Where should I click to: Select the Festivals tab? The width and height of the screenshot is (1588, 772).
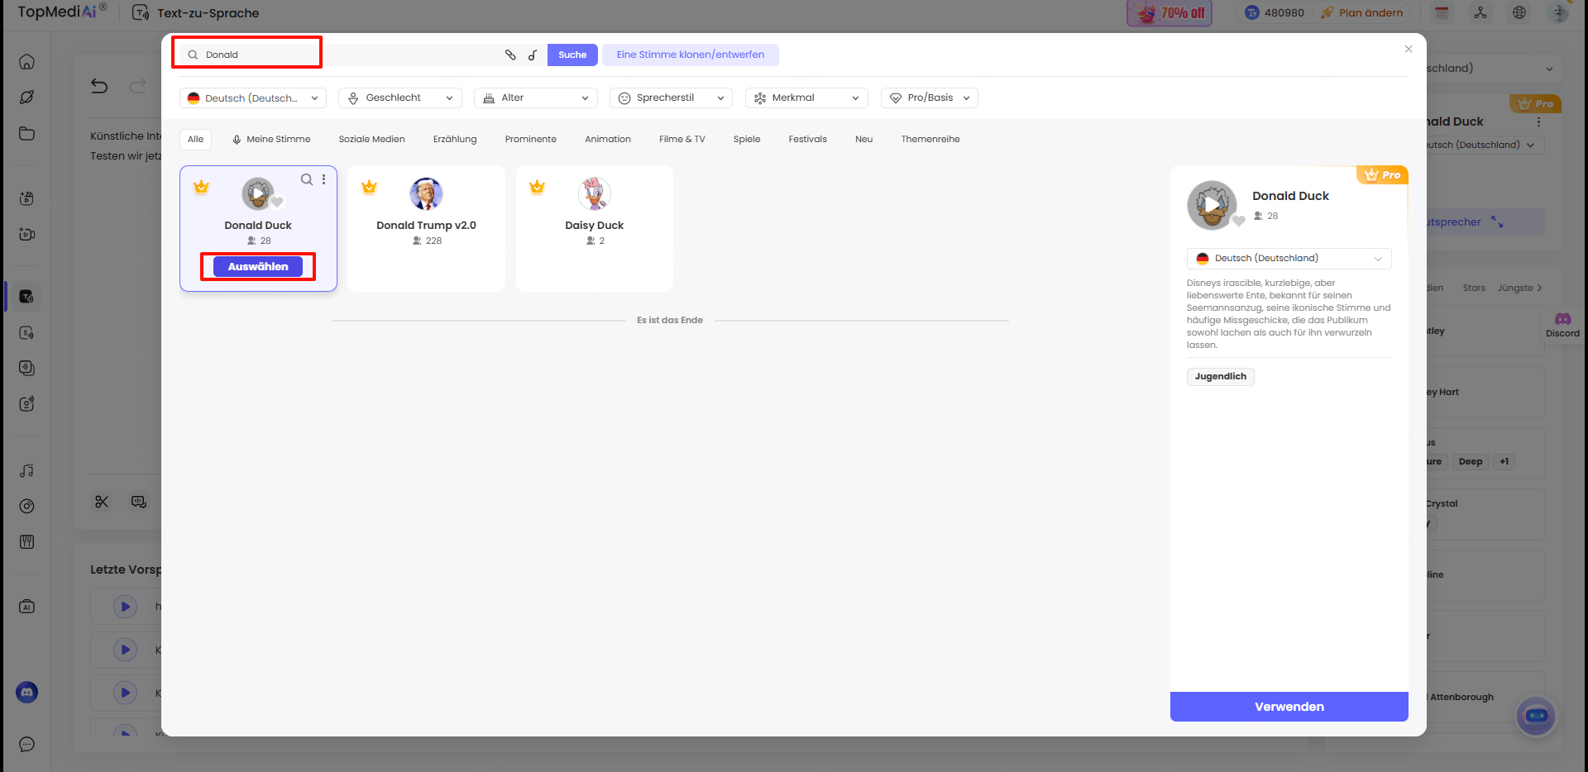point(808,139)
